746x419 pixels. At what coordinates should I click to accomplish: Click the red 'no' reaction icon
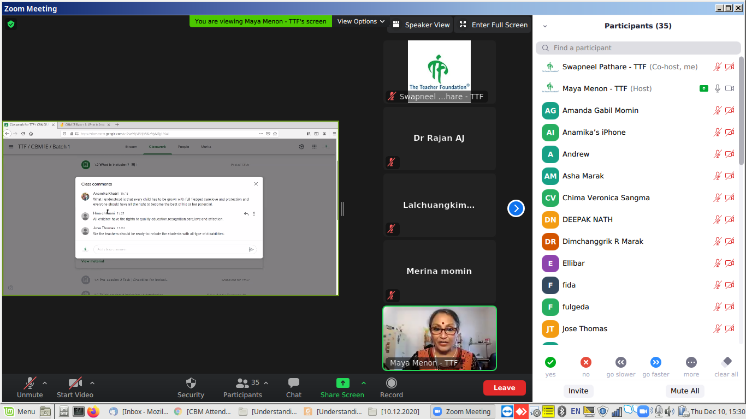pos(586,362)
